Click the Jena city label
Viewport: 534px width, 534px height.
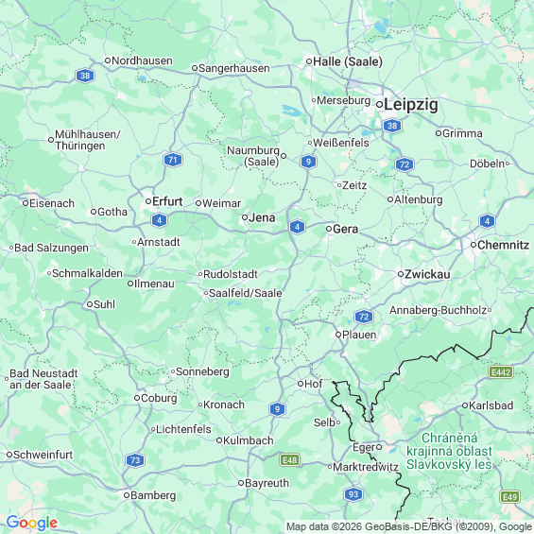(262, 217)
